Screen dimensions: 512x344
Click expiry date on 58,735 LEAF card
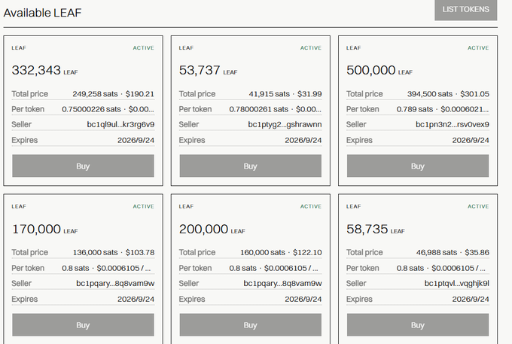click(x=471, y=300)
